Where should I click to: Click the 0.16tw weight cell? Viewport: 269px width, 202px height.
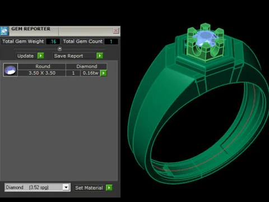tap(91, 73)
